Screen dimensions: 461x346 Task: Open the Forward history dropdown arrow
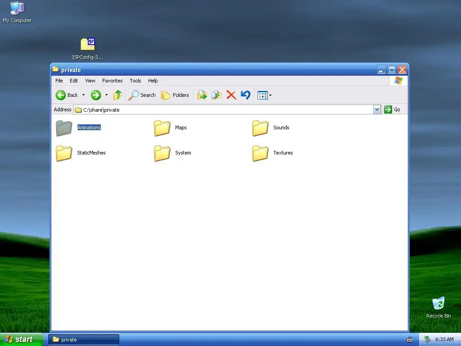[106, 95]
